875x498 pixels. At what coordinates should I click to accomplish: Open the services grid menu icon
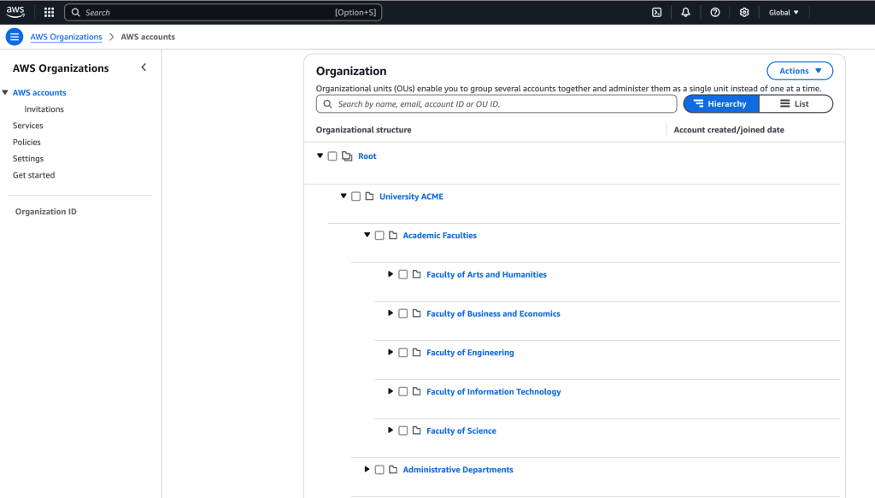[49, 12]
